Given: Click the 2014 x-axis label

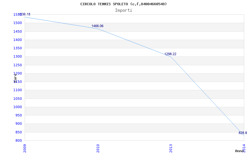Looking at the screenshot, I should click(244, 148).
